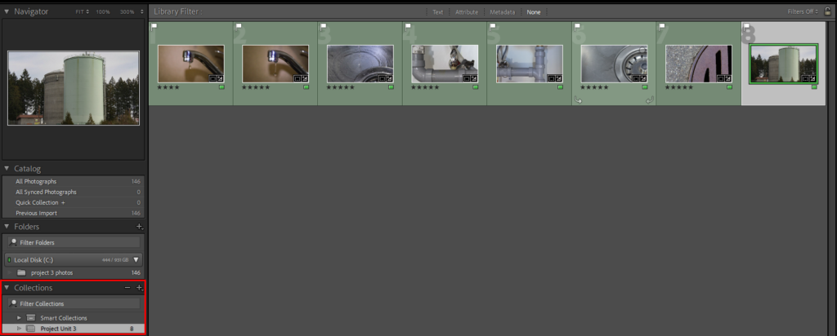The image size is (837, 336).
Task: Add a new collection with plus icon
Action: (140, 288)
